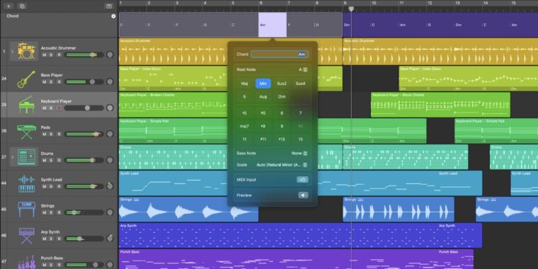Image resolution: width=538 pixels, height=269 pixels.
Task: Adjust the Acoustic Drummer volume slider
Action: (84, 55)
